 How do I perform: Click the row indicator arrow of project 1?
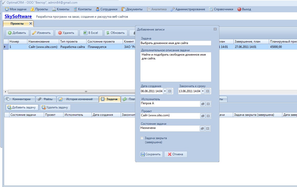coord(6,47)
